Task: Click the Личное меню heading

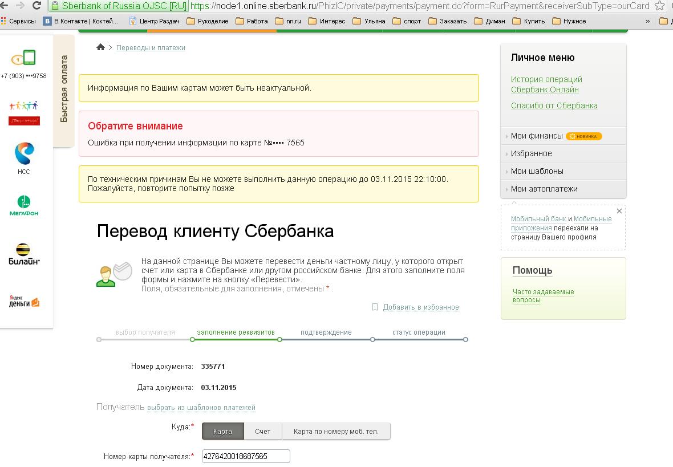Action: click(542, 58)
